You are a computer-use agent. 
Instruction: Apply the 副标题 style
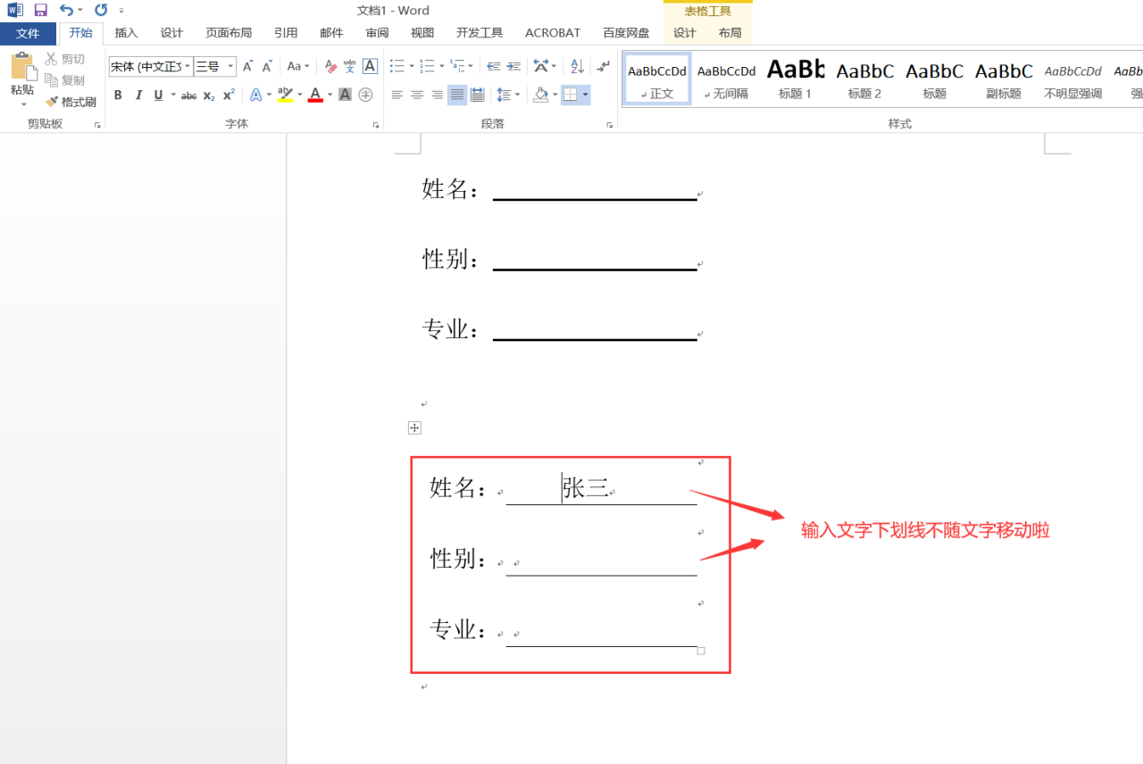point(1004,79)
